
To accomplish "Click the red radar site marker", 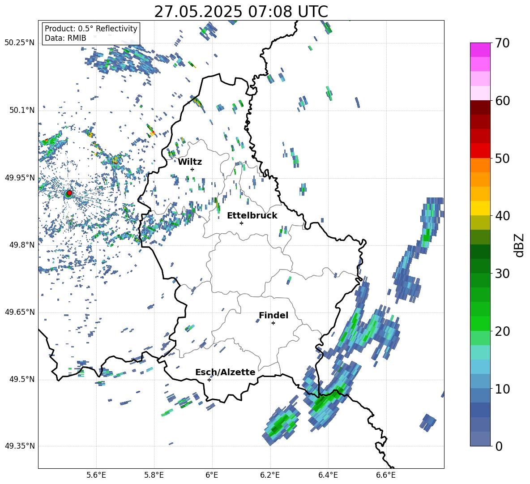I will 69,193.
